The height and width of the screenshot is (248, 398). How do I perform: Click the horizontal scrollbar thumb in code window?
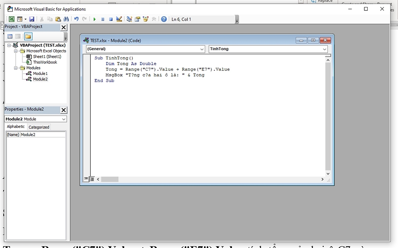109,179
